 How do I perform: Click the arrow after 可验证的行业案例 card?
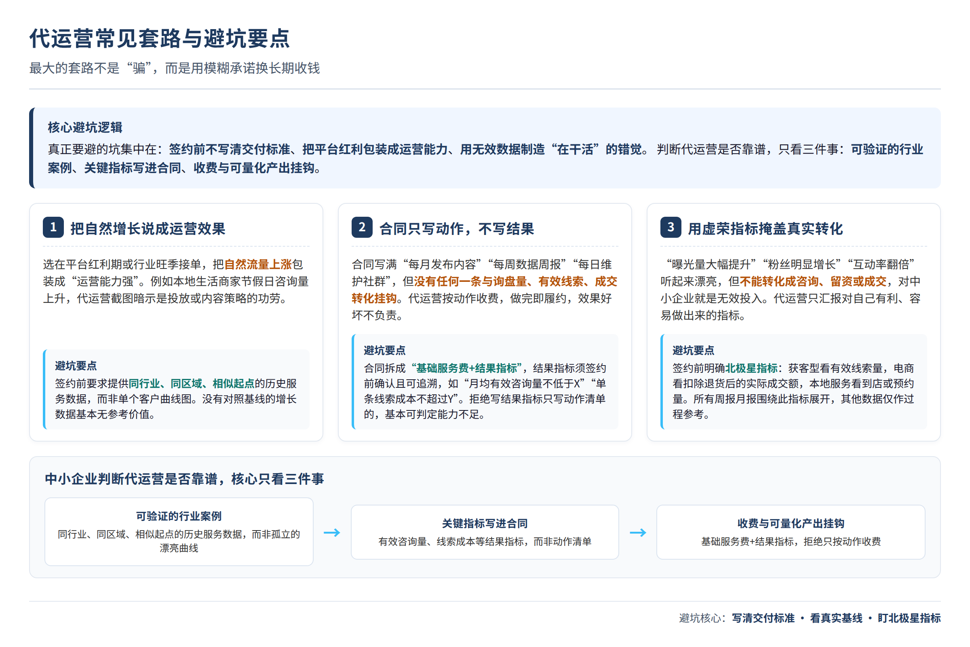pyautogui.click(x=332, y=533)
